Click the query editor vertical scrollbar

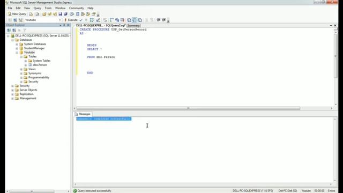335,56
